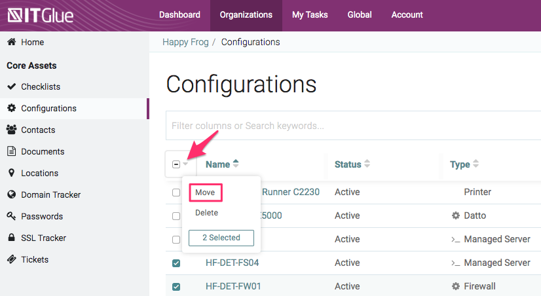Open the Happy Frog breadcrumb link

coord(185,42)
